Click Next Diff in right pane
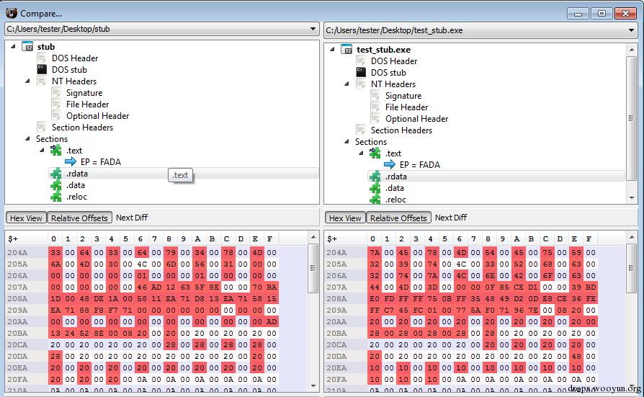The width and height of the screenshot is (644, 397). click(451, 218)
